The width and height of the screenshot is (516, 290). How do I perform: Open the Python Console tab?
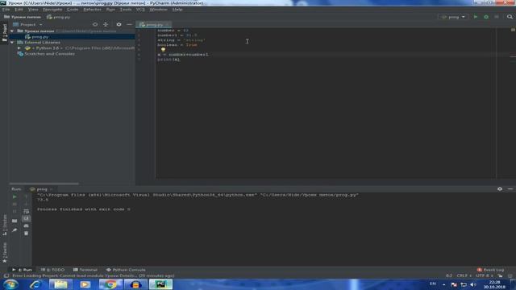pyautogui.click(x=126, y=270)
